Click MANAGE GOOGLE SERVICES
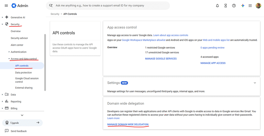 click(x=161, y=59)
